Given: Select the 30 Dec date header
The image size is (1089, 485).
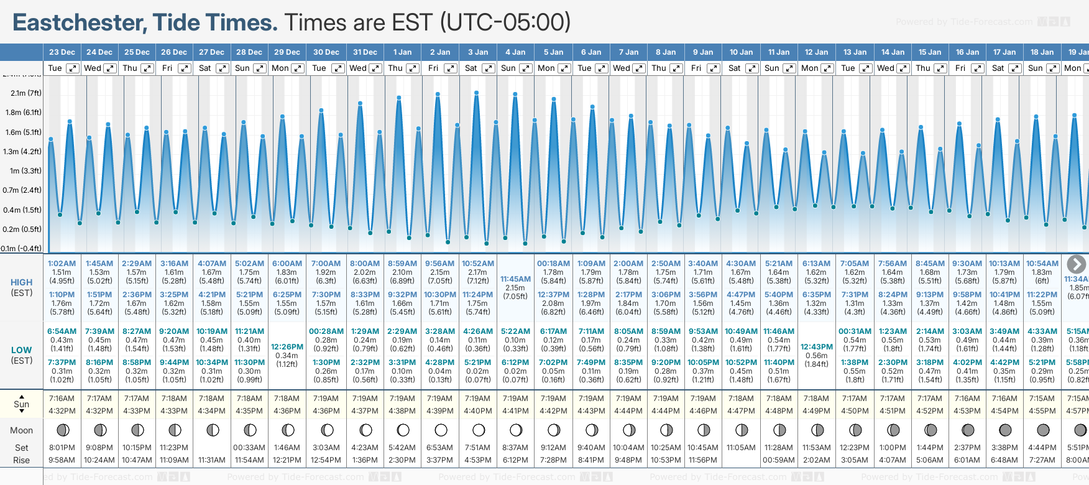Looking at the screenshot, I should 326,52.
